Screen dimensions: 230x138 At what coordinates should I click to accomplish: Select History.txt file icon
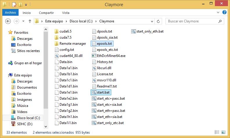coord(94,62)
